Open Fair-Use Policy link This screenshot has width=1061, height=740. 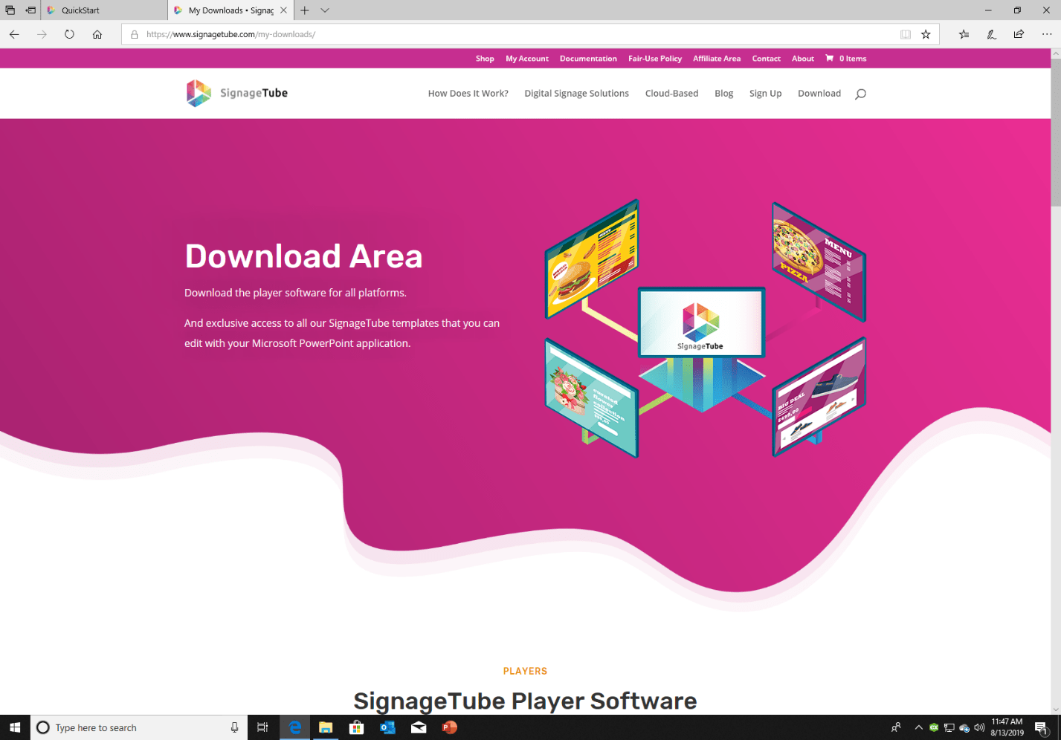655,59
